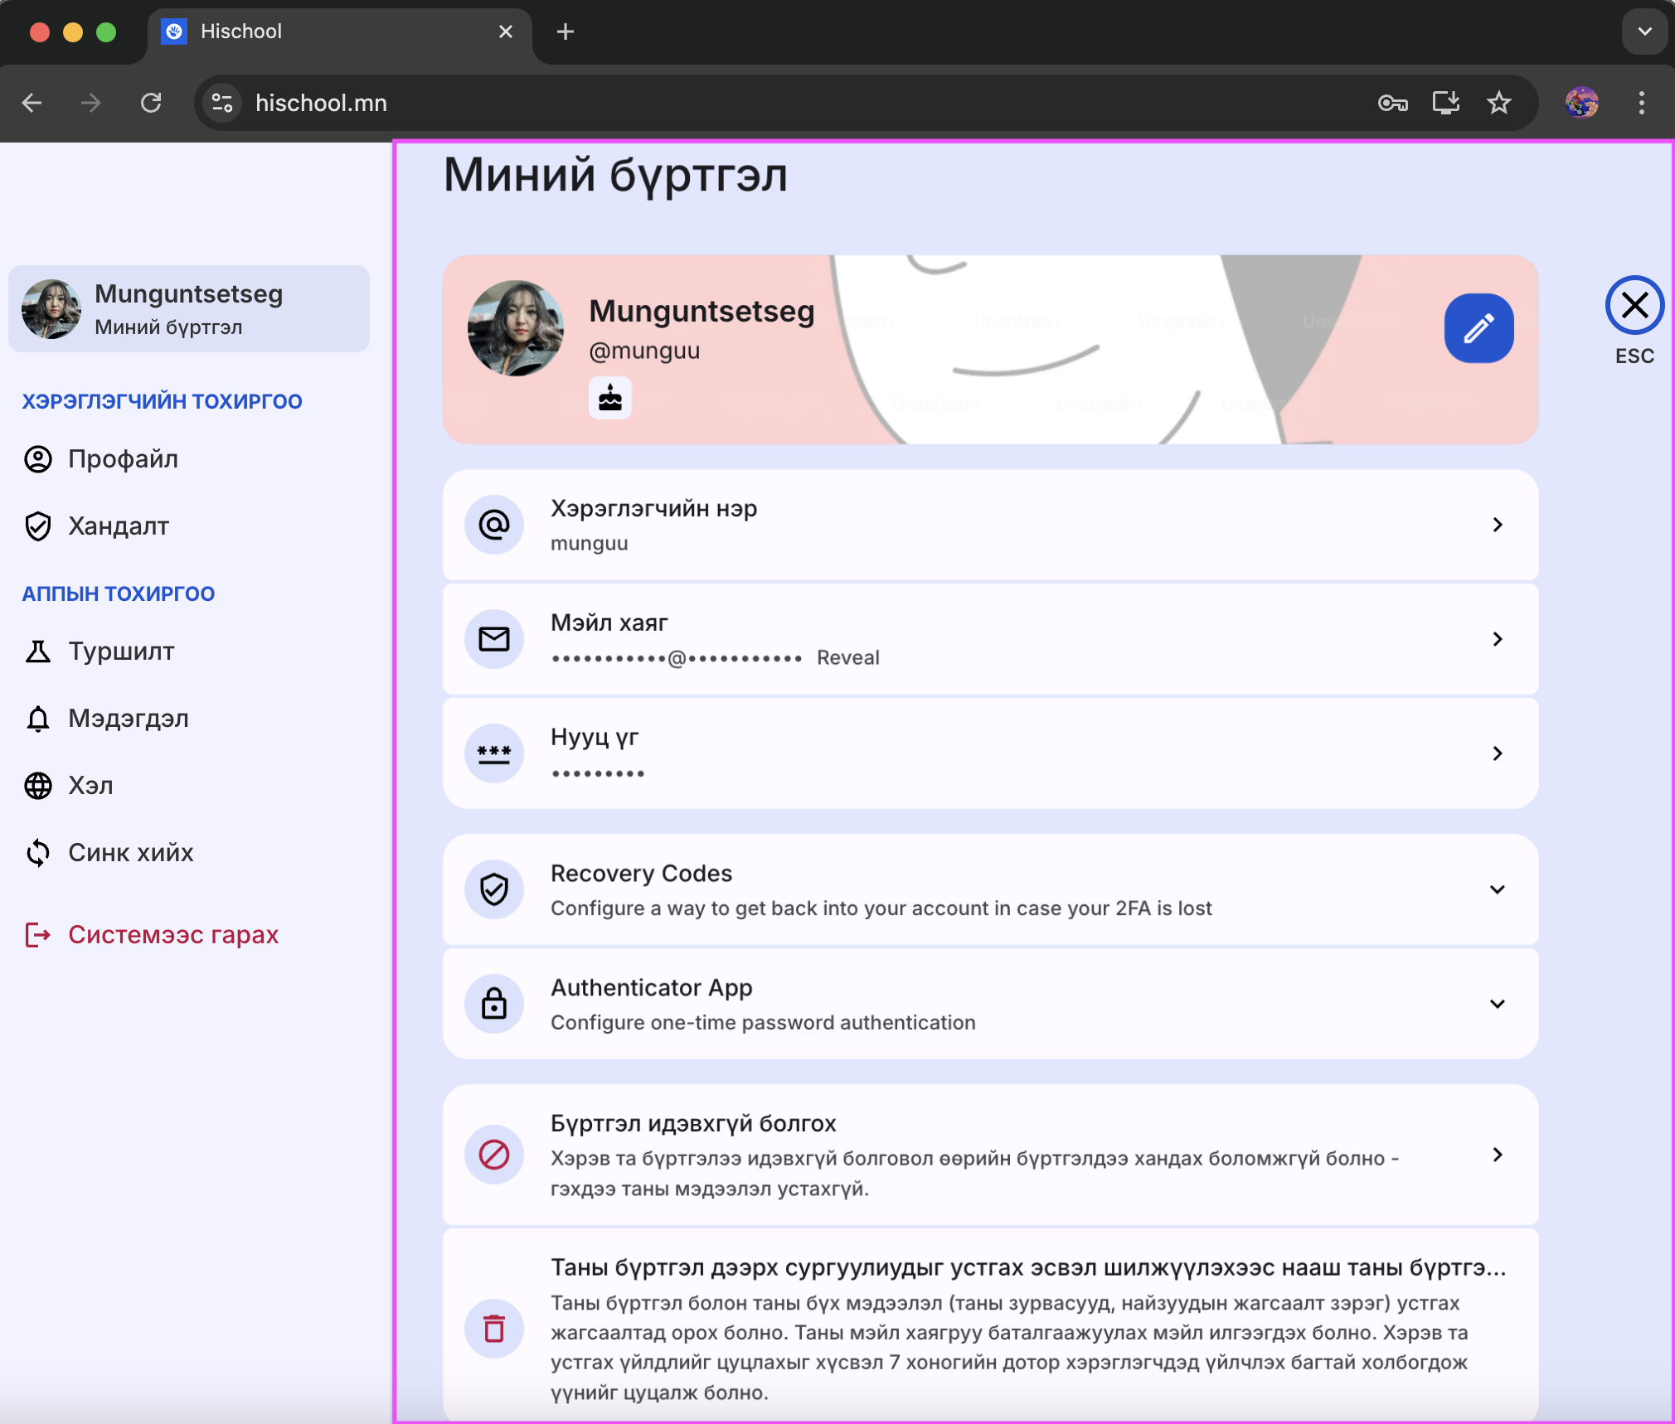Click the browser address bar showing hischool.mn
Screen dimensions: 1675x1424
[321, 103]
